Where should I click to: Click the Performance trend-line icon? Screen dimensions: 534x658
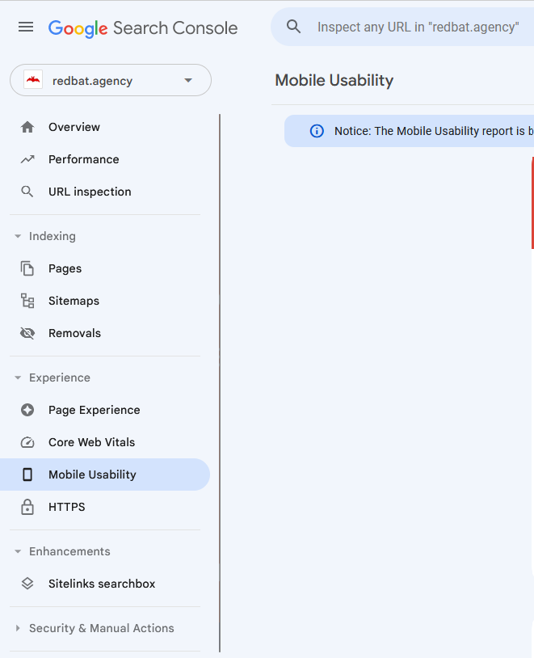[27, 159]
